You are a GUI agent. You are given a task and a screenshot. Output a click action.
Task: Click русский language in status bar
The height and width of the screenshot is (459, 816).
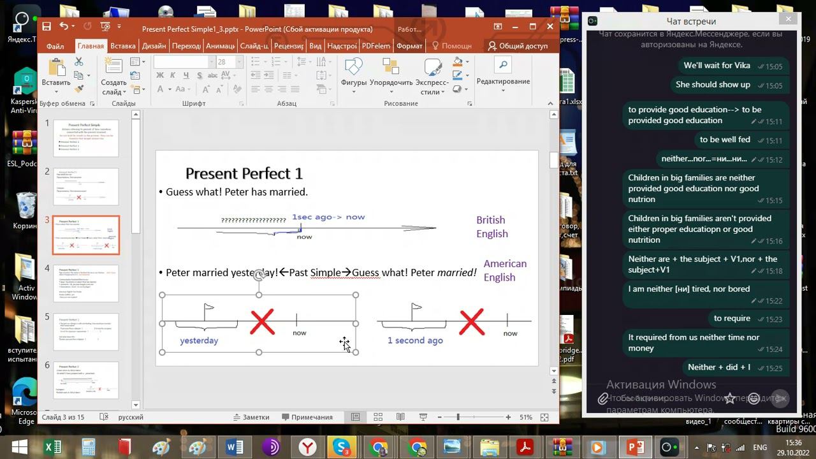131,417
